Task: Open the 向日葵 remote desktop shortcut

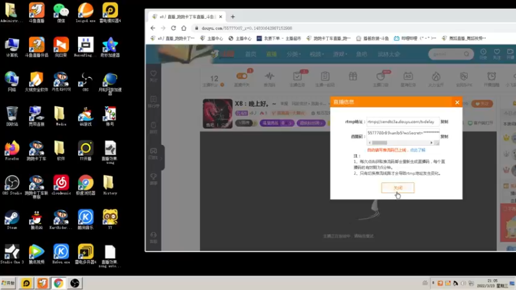Action: pyautogui.click(x=61, y=46)
